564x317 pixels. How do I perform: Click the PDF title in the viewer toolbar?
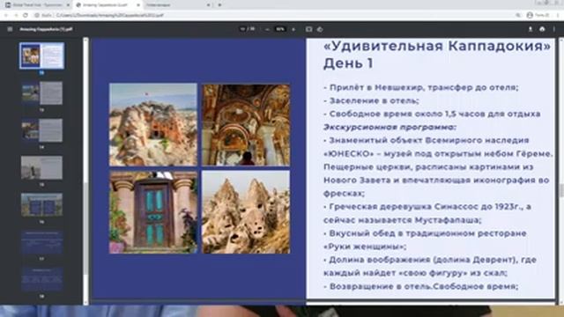46,29
